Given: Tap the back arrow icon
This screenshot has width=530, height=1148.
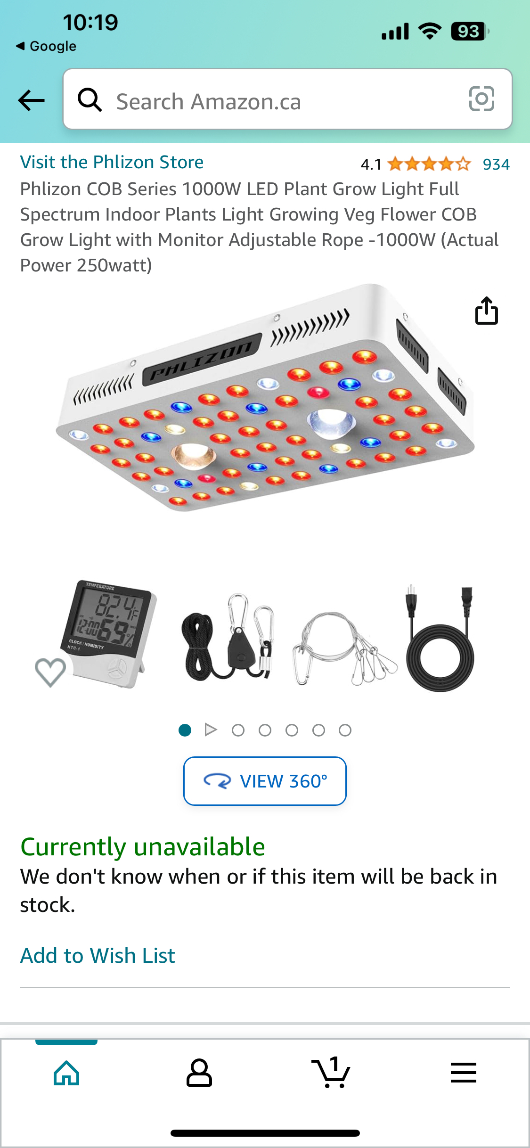Looking at the screenshot, I should tap(31, 100).
